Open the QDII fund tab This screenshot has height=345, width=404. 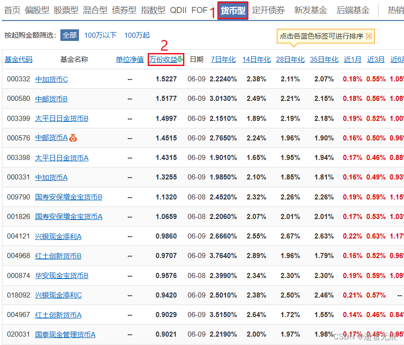178,10
